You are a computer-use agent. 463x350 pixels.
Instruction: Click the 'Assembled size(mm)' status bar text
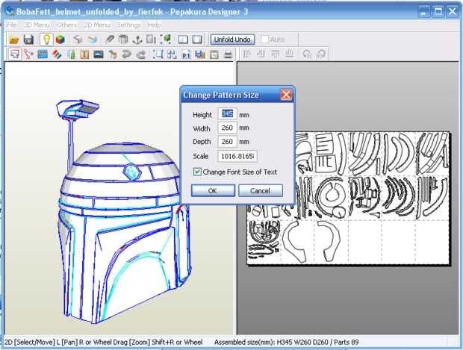pos(286,343)
